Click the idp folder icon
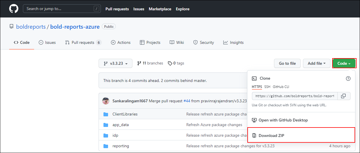The width and height of the screenshot is (360, 153). pyautogui.click(x=106, y=135)
